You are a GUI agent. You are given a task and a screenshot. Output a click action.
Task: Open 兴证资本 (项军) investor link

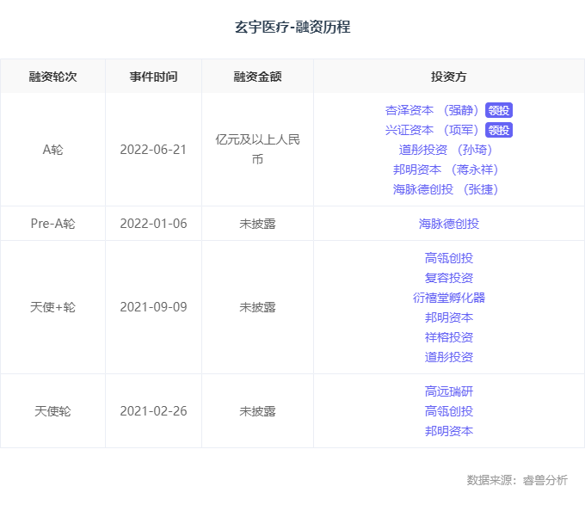(x=432, y=130)
